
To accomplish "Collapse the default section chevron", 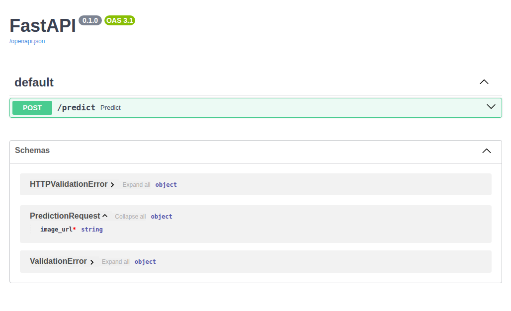I will click(484, 82).
